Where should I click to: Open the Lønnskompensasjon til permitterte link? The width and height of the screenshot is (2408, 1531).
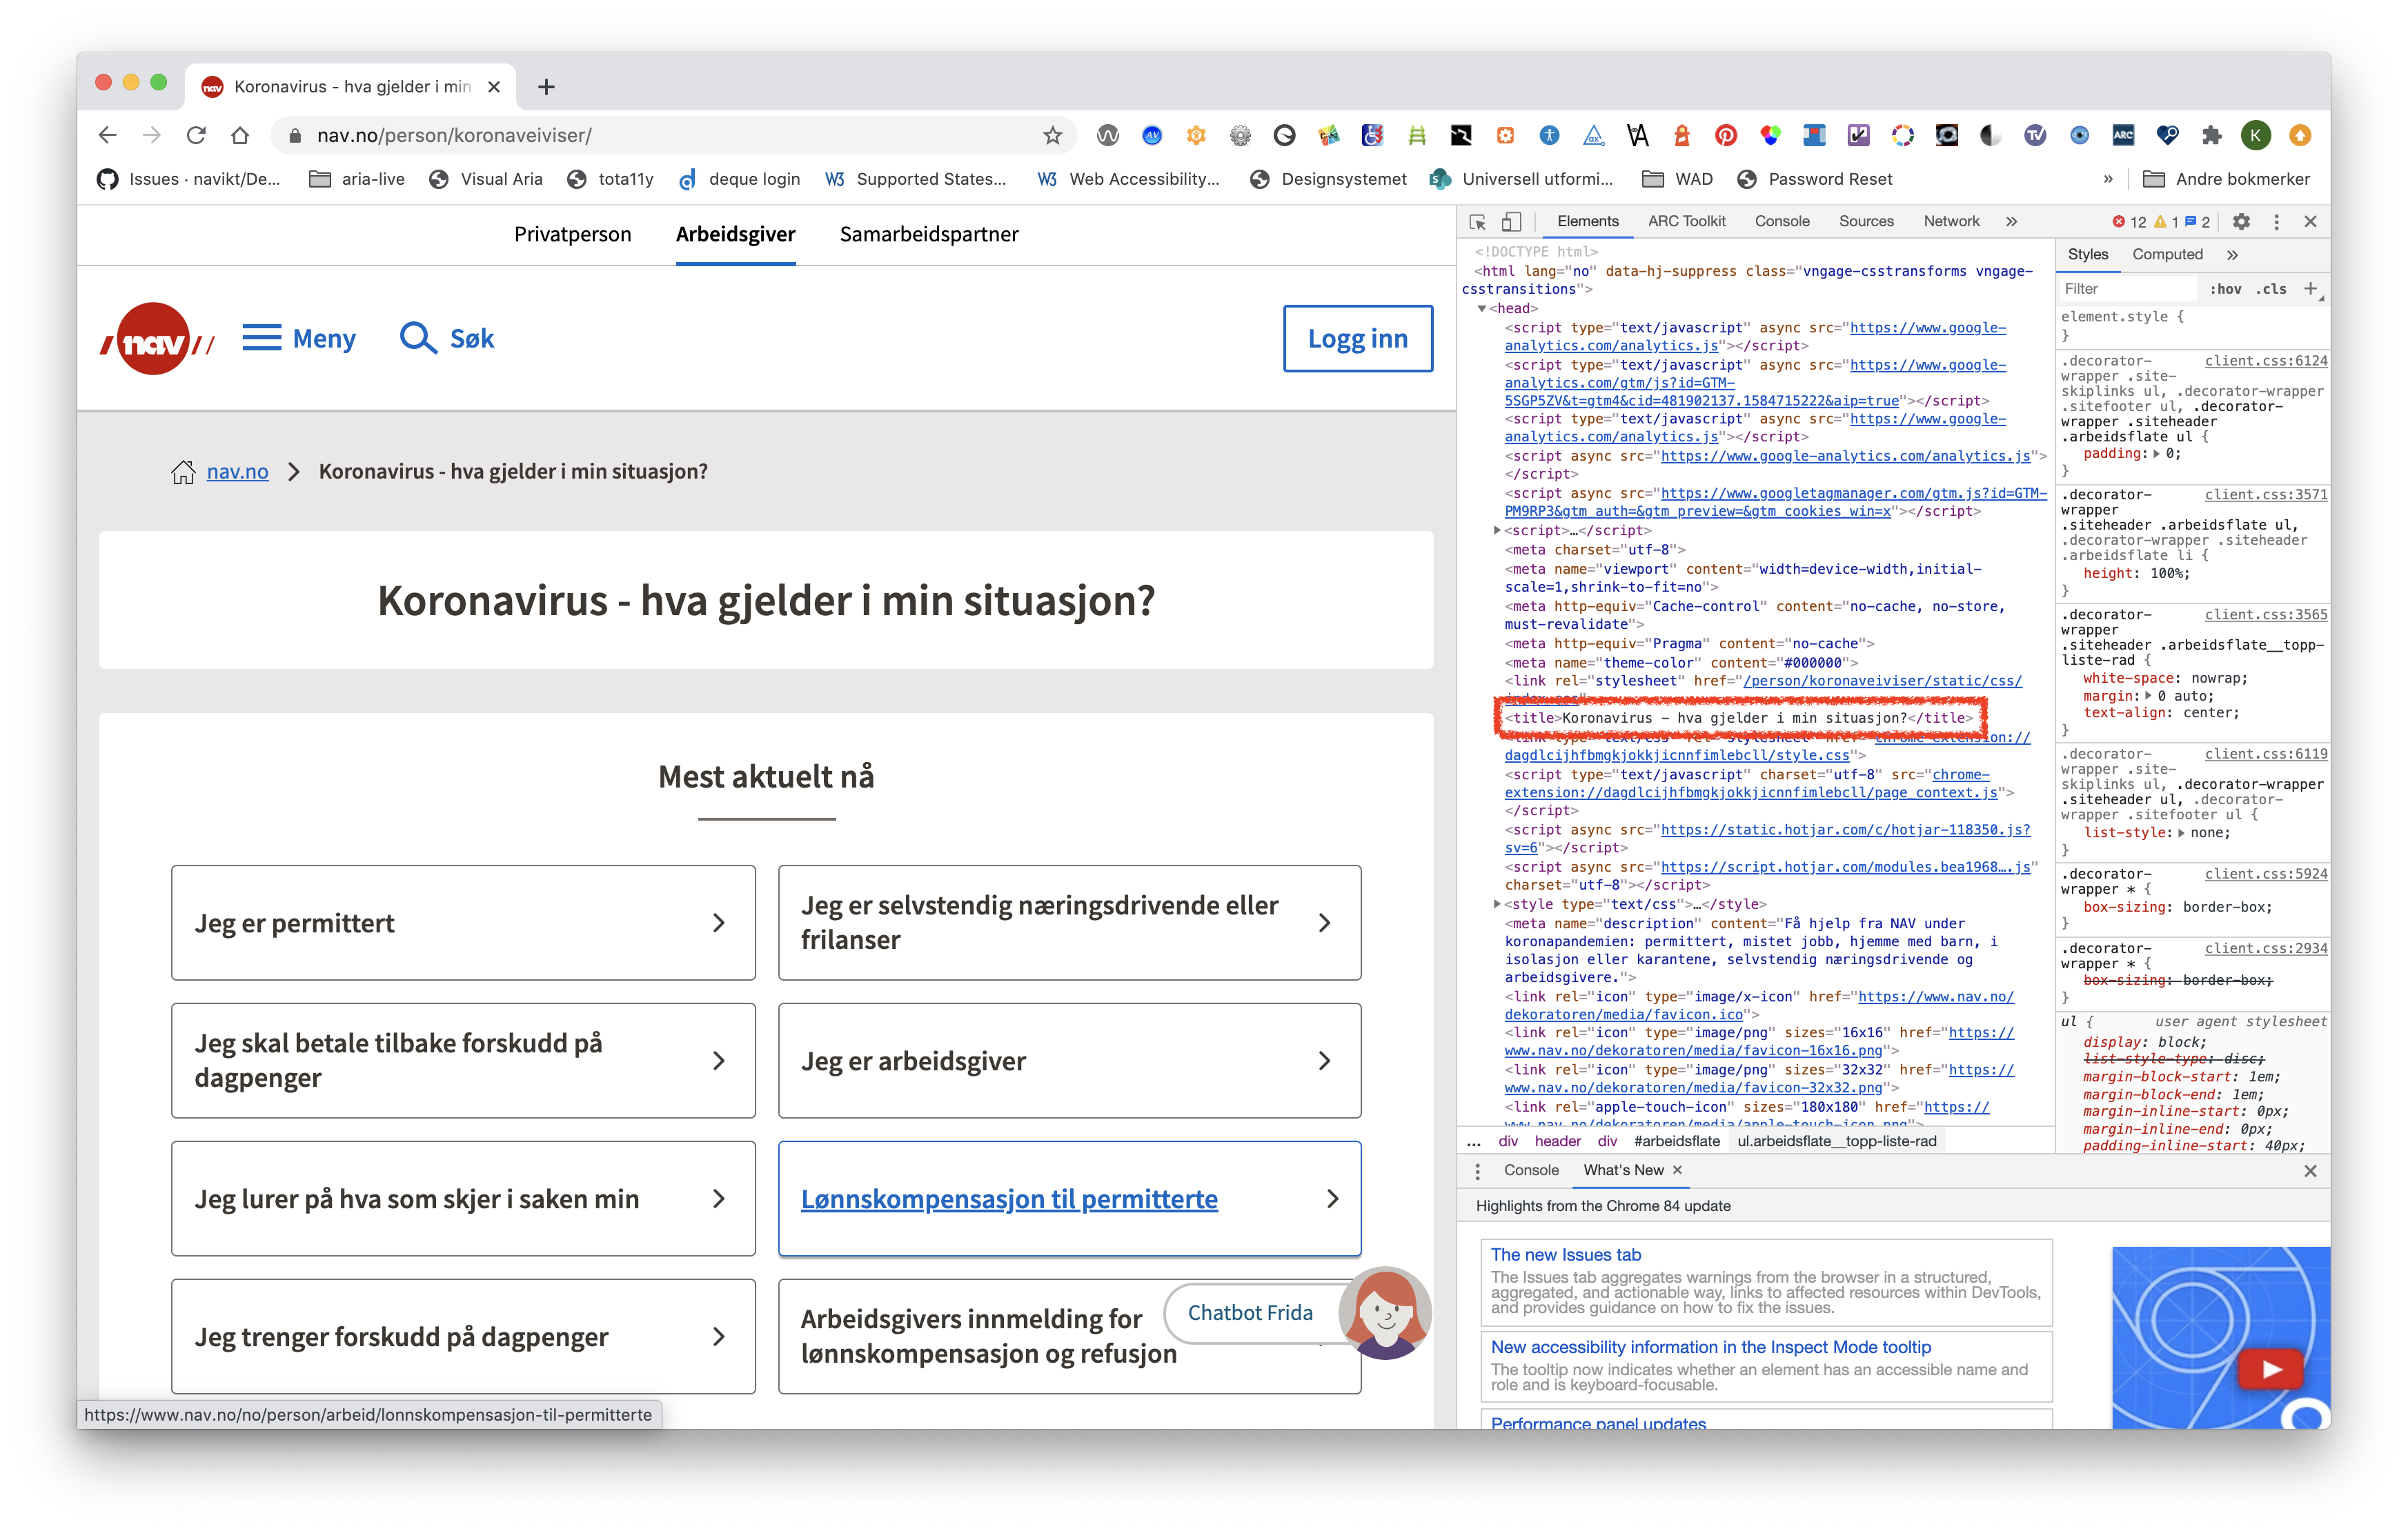pyautogui.click(x=1009, y=1199)
